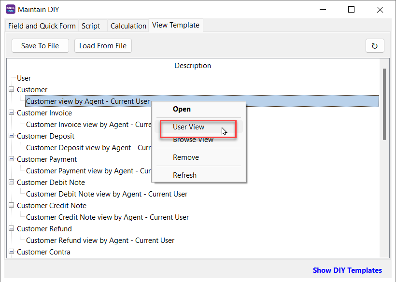Image resolution: width=396 pixels, height=282 pixels.
Task: Open the Show DIY Templates link
Action: click(347, 270)
